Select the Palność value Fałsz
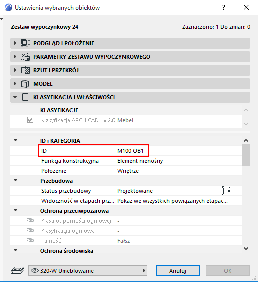Screen dimensions: 258x282 [x=124, y=241]
